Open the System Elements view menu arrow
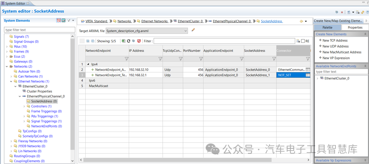Image resolution: width=369 pixels, height=164 pixels. [73, 21]
